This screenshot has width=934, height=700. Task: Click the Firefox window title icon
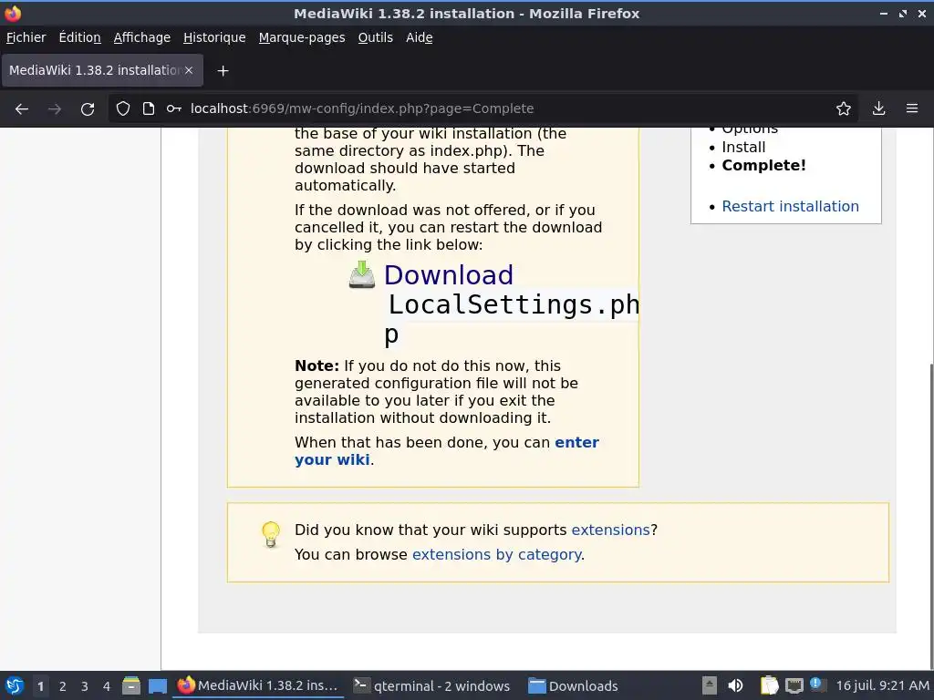click(13, 13)
